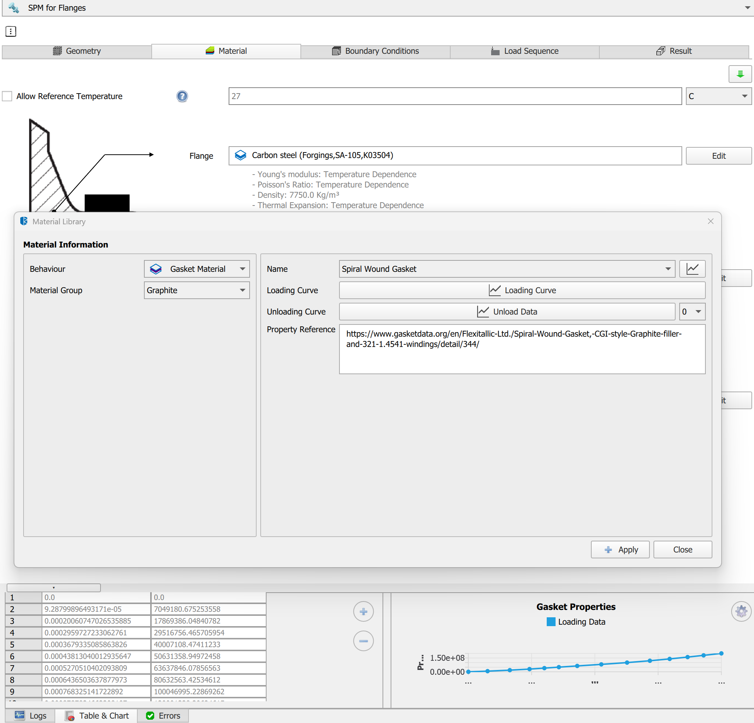Open the unloading curve index dropdown
The width and height of the screenshot is (754, 723).
692,312
